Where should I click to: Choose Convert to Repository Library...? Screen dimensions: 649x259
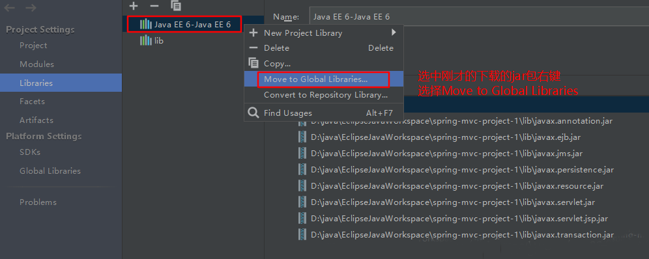(x=324, y=95)
